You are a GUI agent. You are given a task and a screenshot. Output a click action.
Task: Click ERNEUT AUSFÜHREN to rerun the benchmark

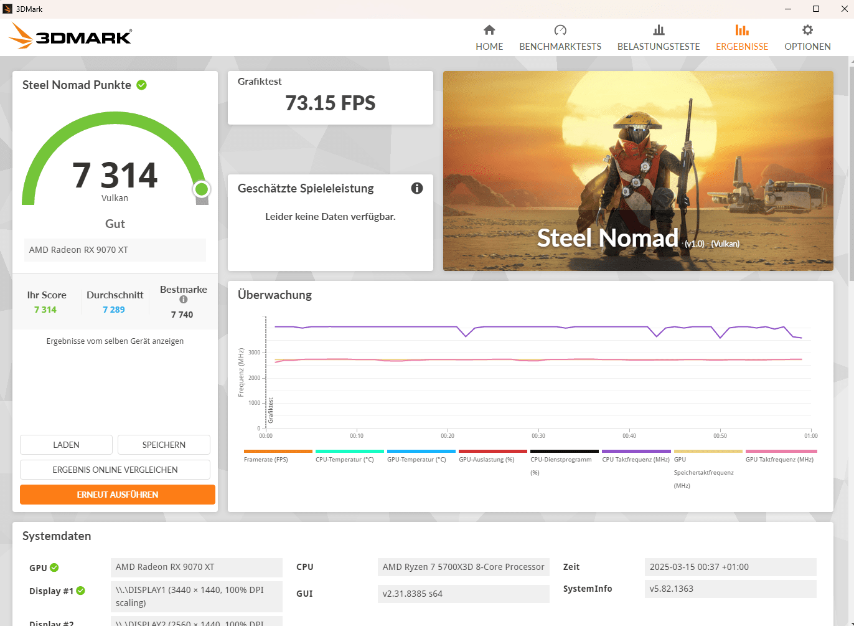118,495
